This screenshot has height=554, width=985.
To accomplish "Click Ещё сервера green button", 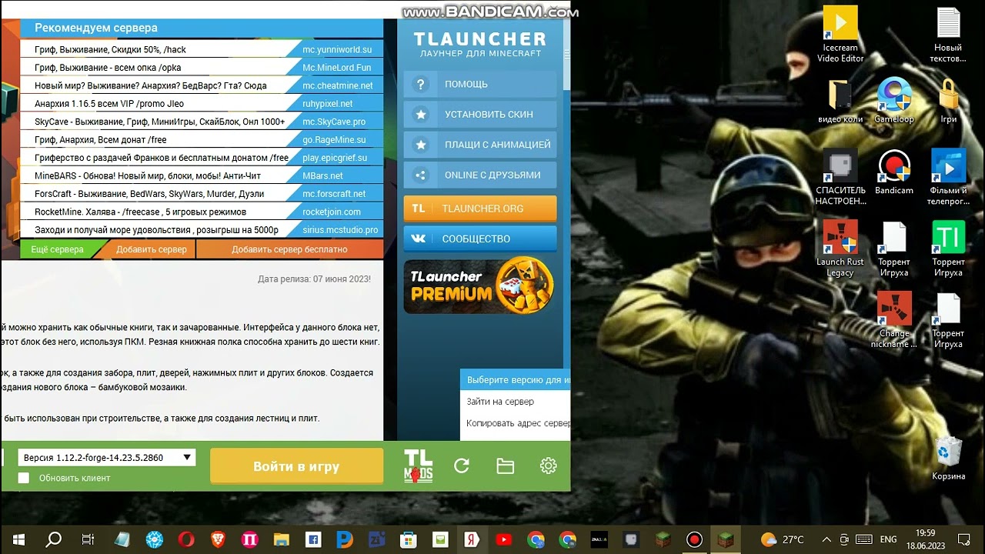I will pyautogui.click(x=56, y=249).
